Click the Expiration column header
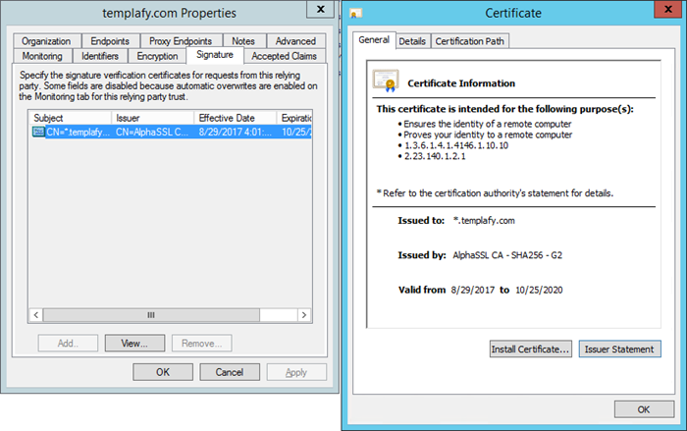Image resolution: width=687 pixels, height=431 pixels. (x=294, y=118)
